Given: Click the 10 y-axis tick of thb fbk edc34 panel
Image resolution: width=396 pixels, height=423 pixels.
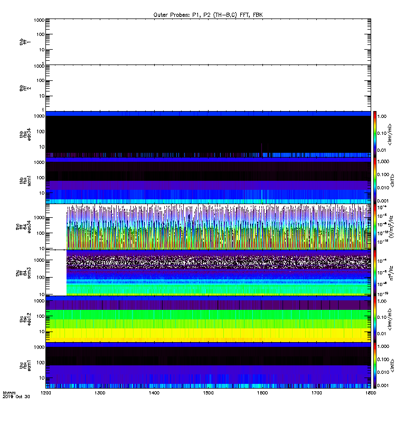Looking at the screenshot, I should tap(42, 147).
